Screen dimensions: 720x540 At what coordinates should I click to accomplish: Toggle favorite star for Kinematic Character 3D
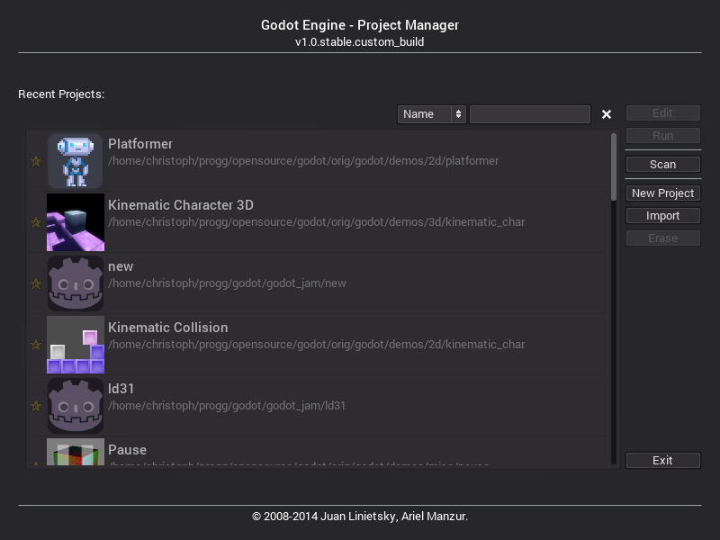point(36,222)
